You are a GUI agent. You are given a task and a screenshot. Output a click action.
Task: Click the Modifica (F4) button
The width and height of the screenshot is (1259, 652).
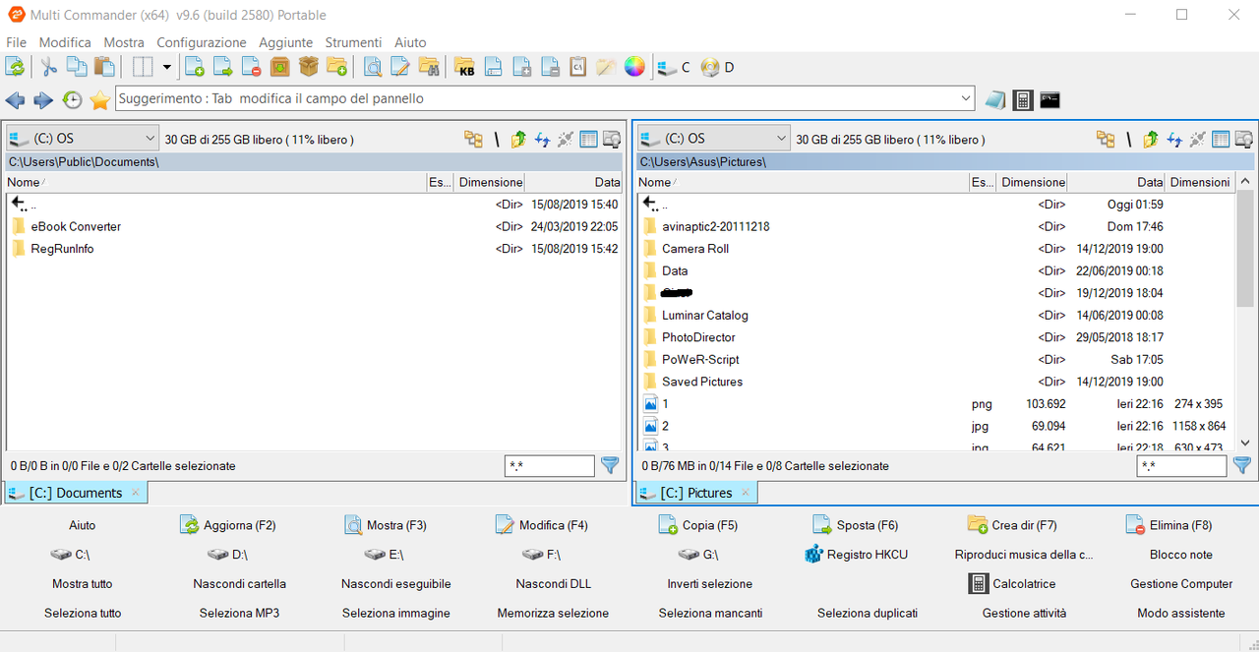tap(542, 525)
